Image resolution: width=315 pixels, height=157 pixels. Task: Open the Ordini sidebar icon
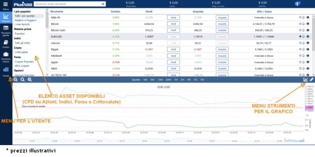pos(6,43)
